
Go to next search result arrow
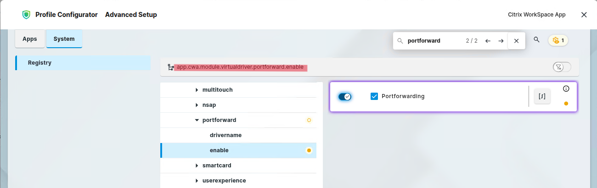[x=501, y=41]
